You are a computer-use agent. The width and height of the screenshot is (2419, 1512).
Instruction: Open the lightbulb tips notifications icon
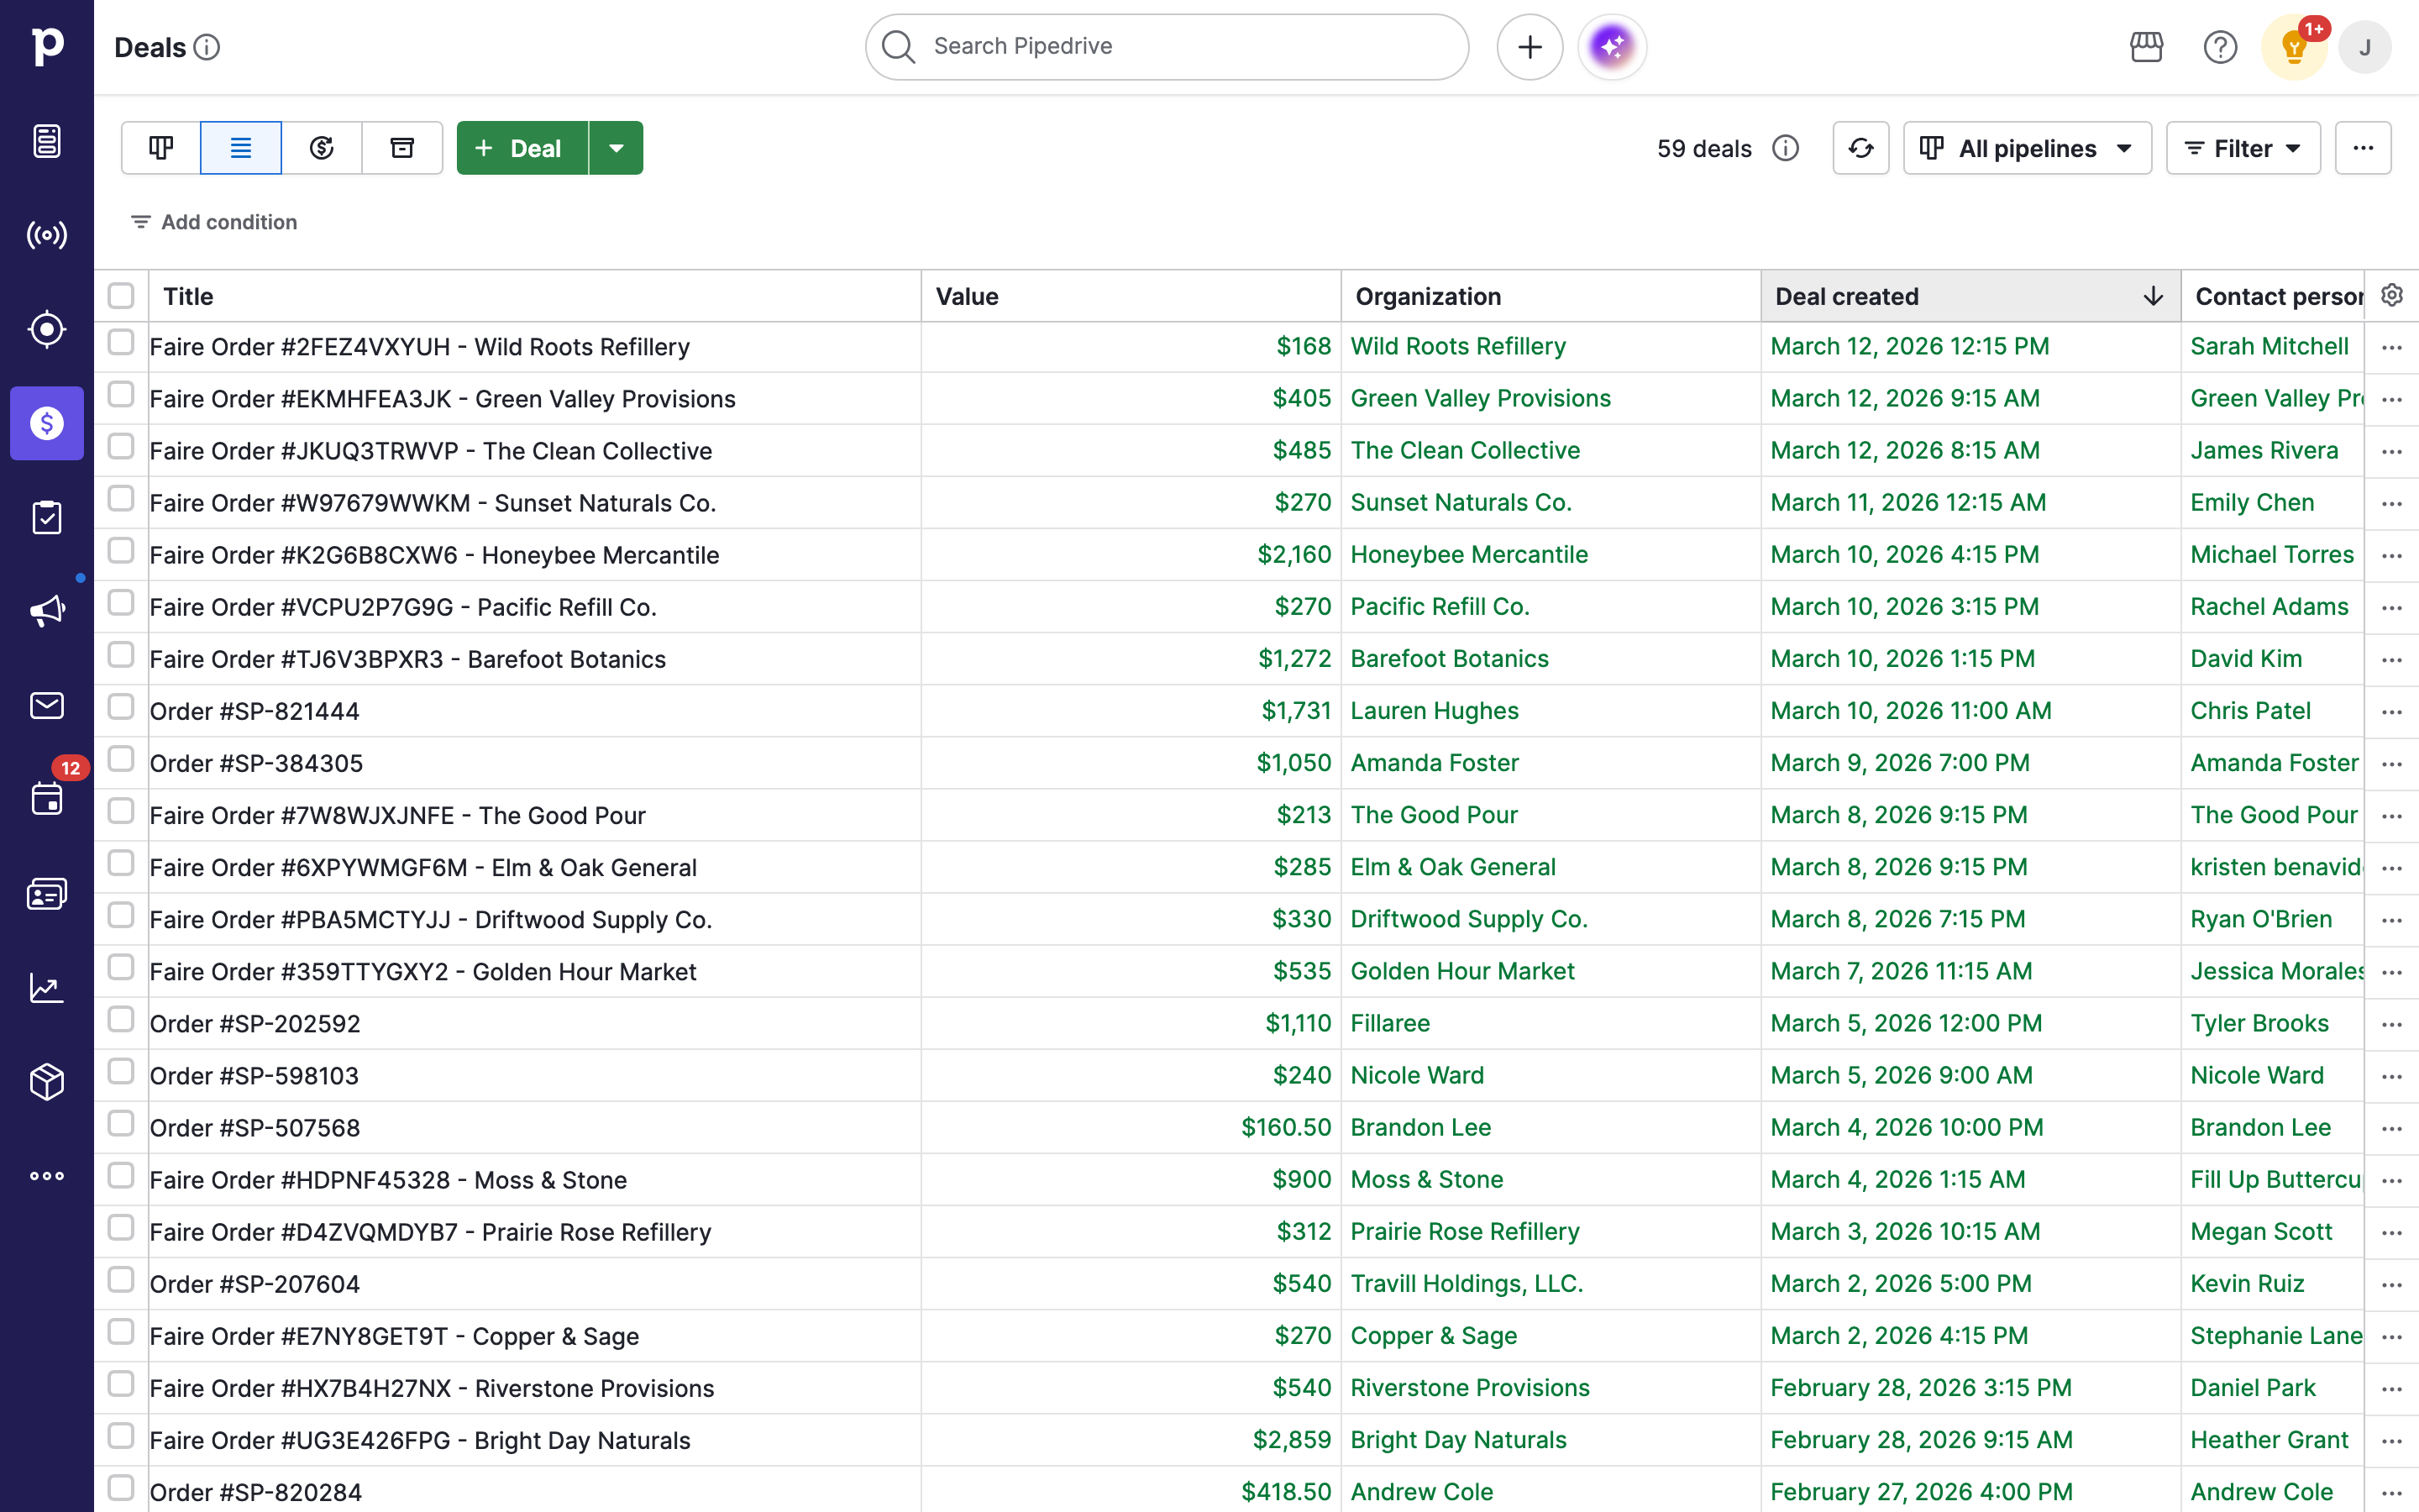pos(2294,47)
